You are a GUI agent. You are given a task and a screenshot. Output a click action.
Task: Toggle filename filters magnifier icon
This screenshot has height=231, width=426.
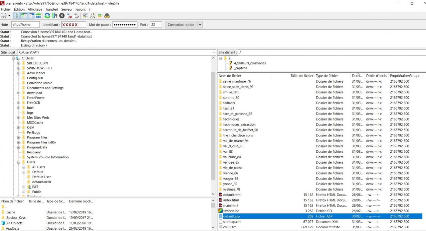93,16
